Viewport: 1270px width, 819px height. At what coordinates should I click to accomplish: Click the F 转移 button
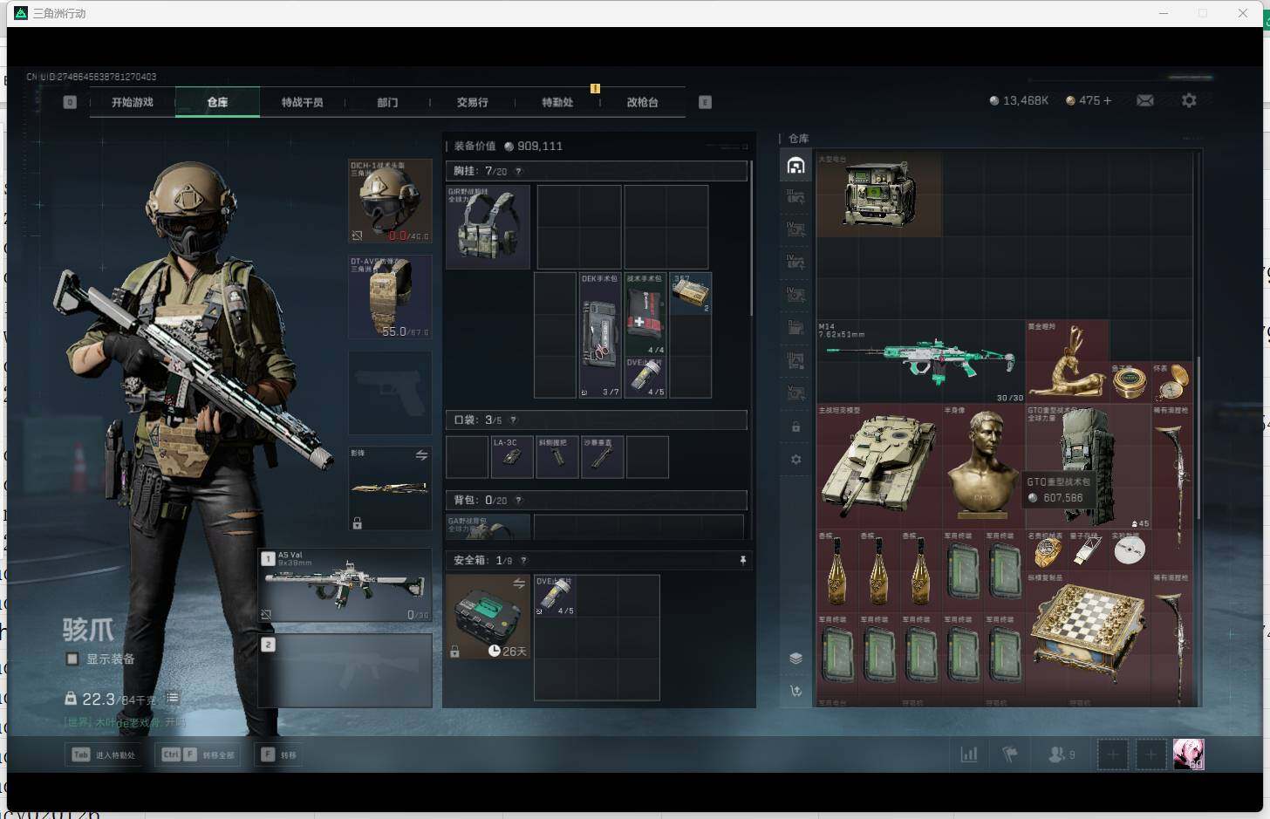click(x=279, y=754)
